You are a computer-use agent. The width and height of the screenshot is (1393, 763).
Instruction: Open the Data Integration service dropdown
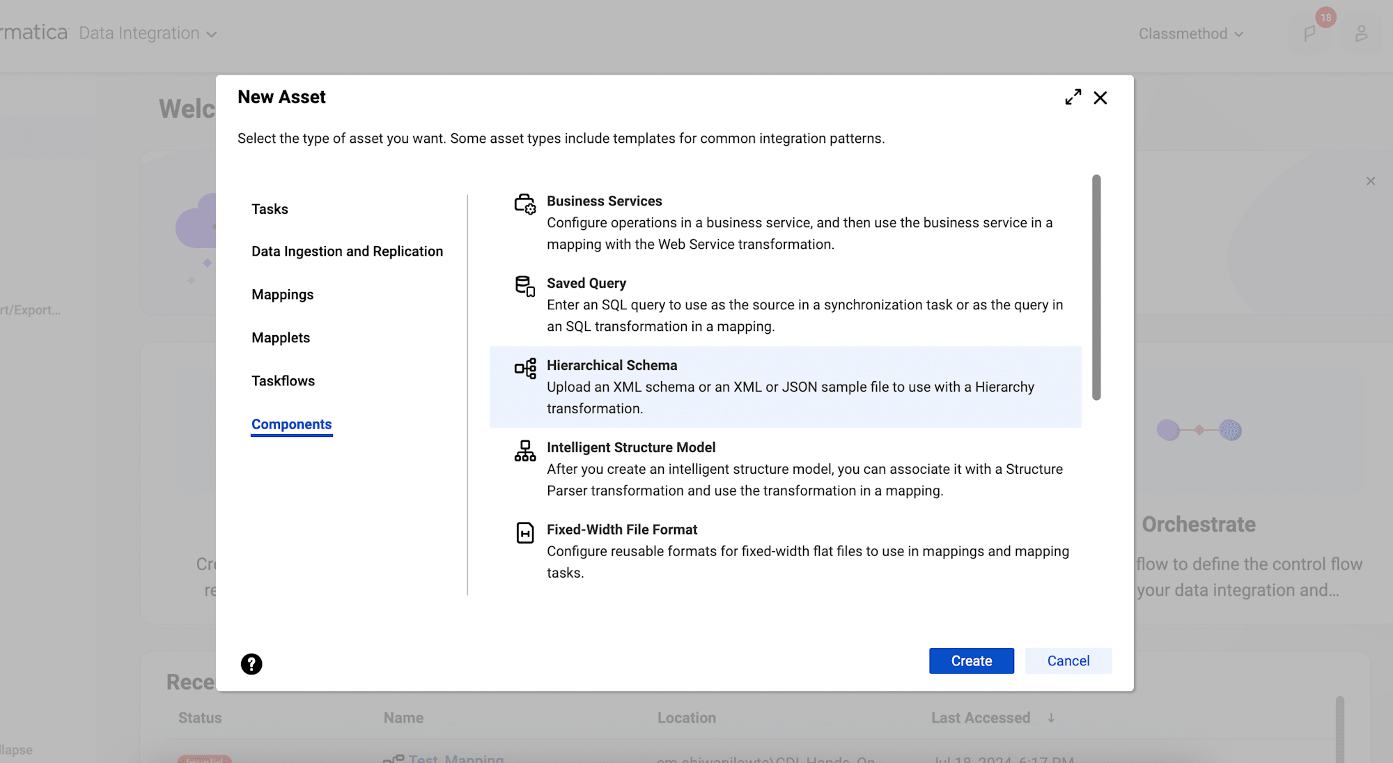pyautogui.click(x=148, y=33)
